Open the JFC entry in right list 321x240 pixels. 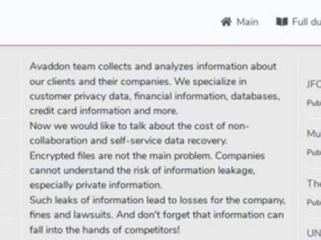click(314, 84)
